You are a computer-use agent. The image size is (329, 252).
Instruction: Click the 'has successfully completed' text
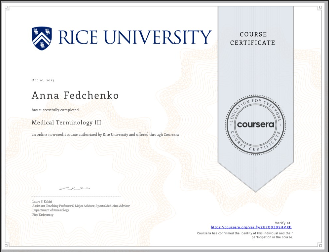click(x=55, y=110)
